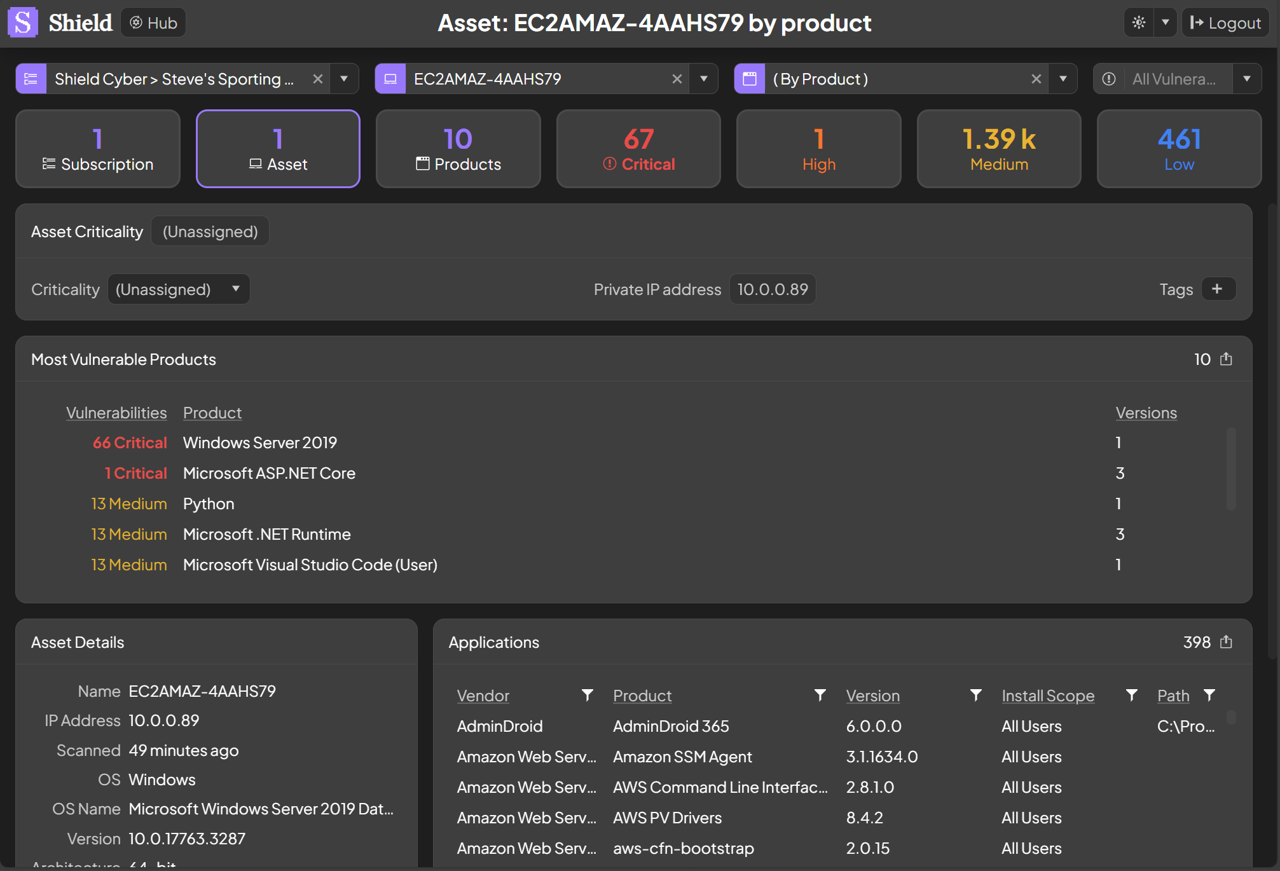
Task: Click the vulnerability filter alert icon
Action: pyautogui.click(x=1109, y=79)
